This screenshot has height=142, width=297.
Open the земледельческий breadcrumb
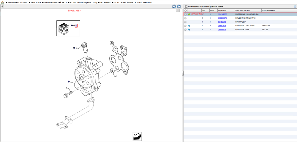coord(53,3)
